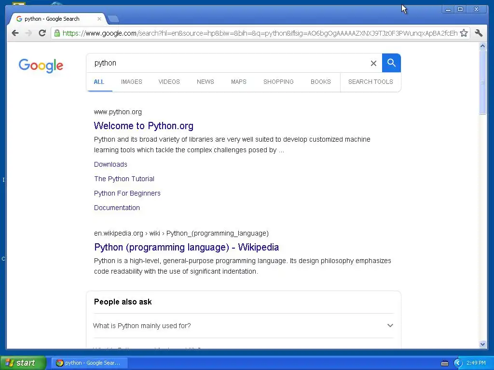494x370 pixels.
Task: Go back using the browser back arrow
Action: (15, 33)
